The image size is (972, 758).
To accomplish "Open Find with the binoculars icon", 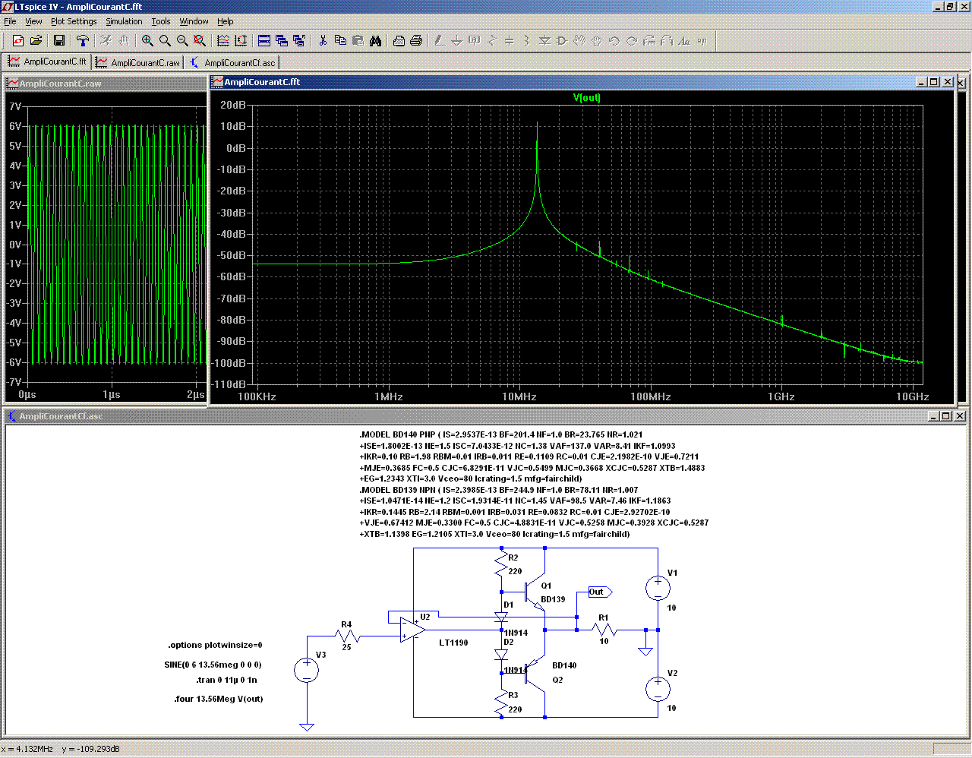I will [x=375, y=41].
